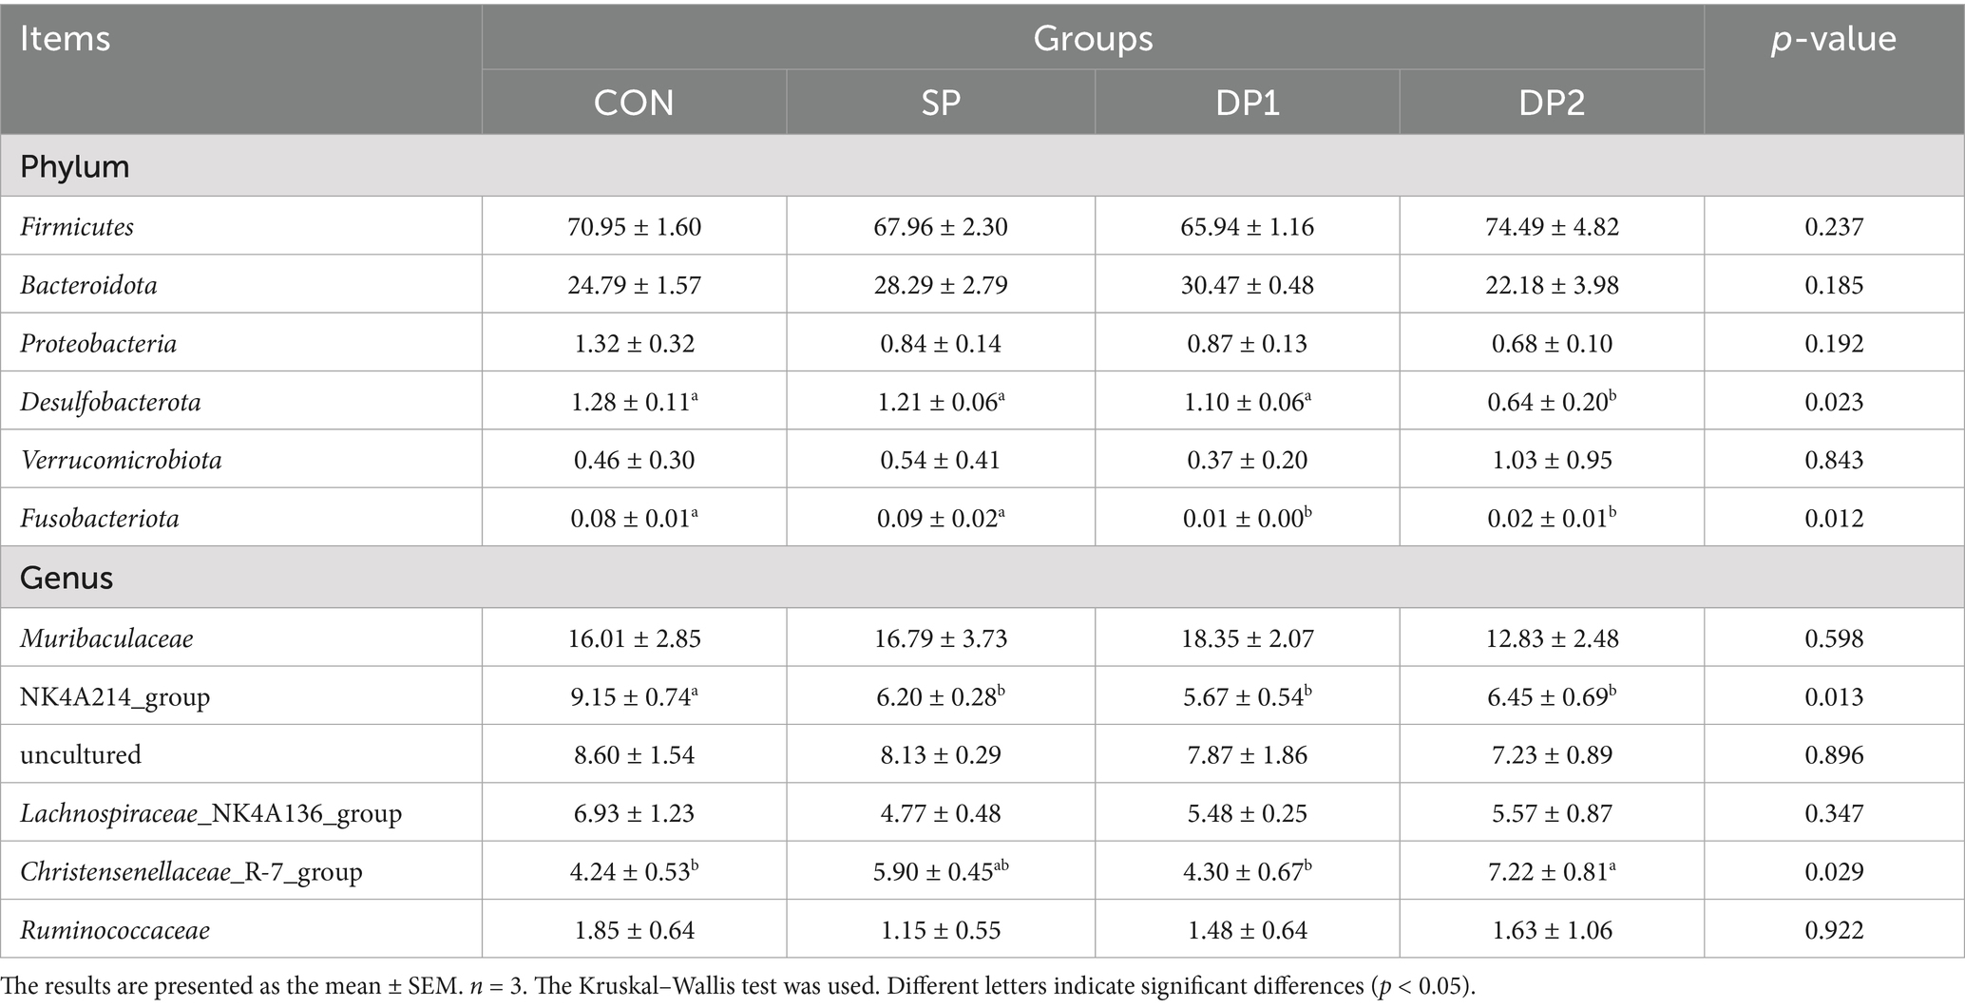This screenshot has width=1965, height=1007.
Task: Click the Groups header cell
Action: [x=1093, y=39]
